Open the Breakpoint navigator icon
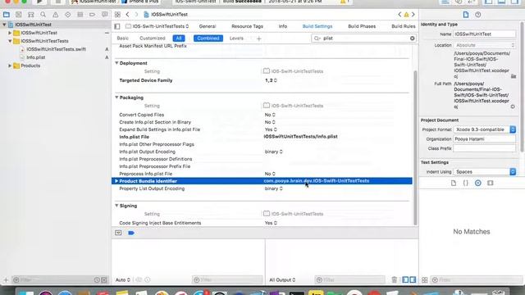Viewport: 525px width, 295px height. pyautogui.click(x=92, y=15)
